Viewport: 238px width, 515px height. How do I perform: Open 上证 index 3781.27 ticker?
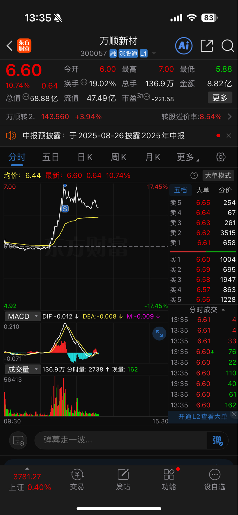point(29,482)
